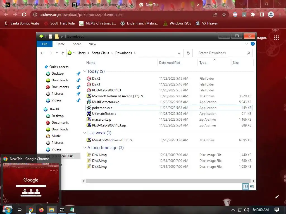286x214 pixels.
Task: Open the Share ribbon tab
Action: (x=77, y=44)
